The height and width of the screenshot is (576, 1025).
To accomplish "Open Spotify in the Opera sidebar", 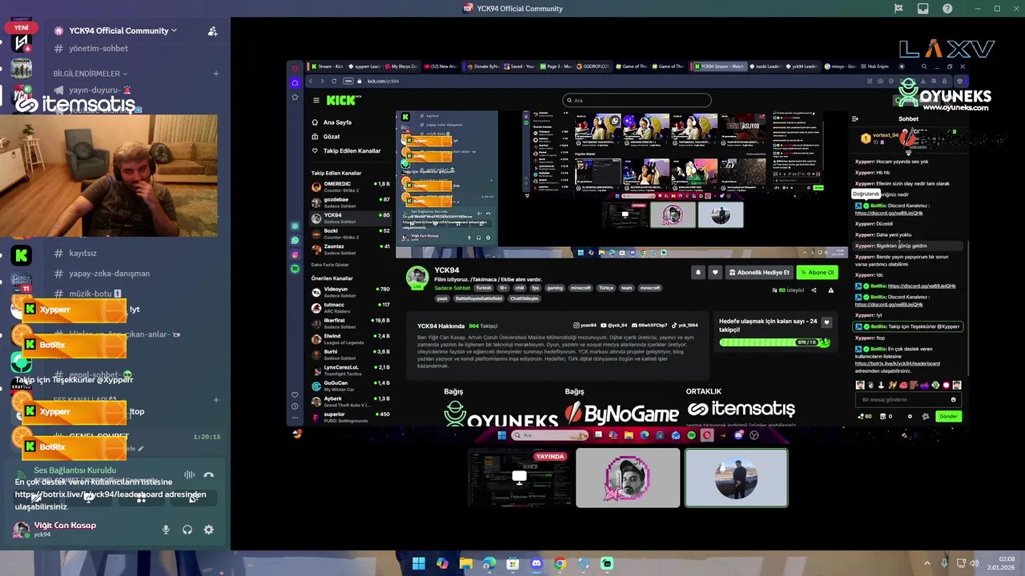I will 295,269.
